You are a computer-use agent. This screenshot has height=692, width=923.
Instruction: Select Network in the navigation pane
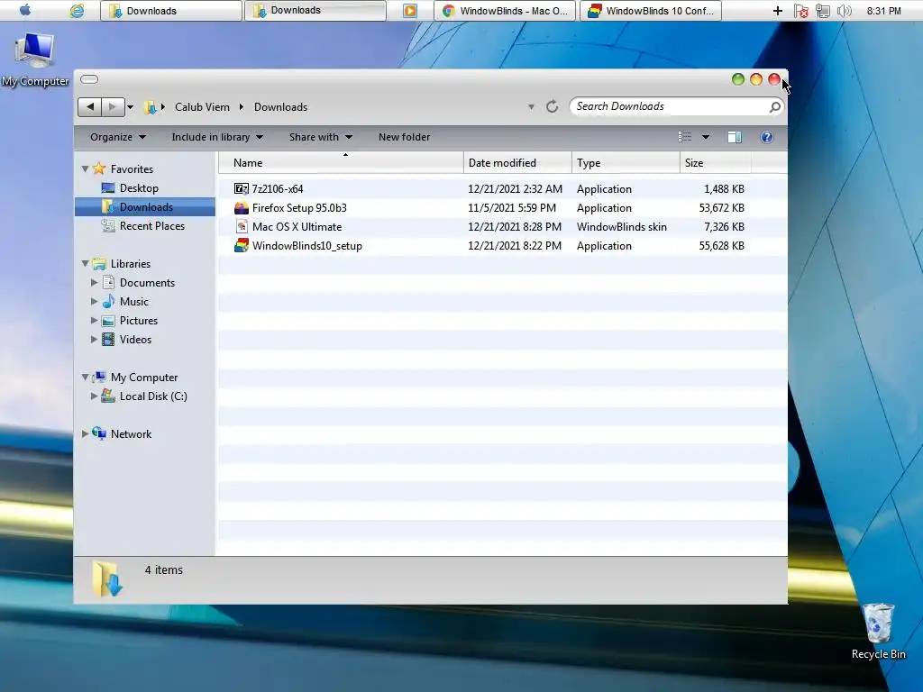pyautogui.click(x=131, y=433)
